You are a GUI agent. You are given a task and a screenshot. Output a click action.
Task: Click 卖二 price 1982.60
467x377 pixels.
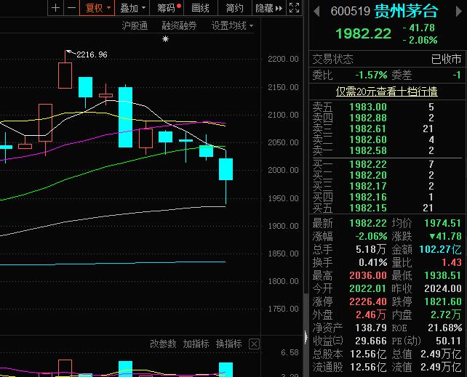pyautogui.click(x=368, y=139)
